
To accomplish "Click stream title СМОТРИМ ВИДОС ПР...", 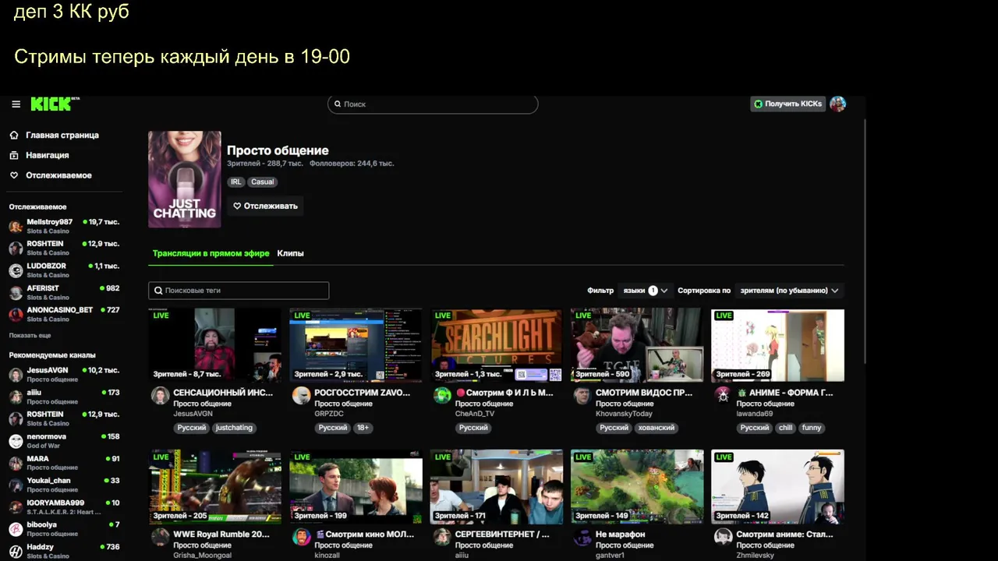I will [x=644, y=393].
